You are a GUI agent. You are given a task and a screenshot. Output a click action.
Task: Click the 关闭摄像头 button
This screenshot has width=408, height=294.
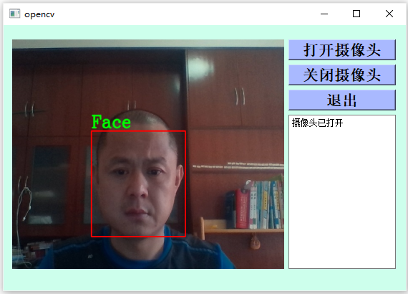coord(342,75)
